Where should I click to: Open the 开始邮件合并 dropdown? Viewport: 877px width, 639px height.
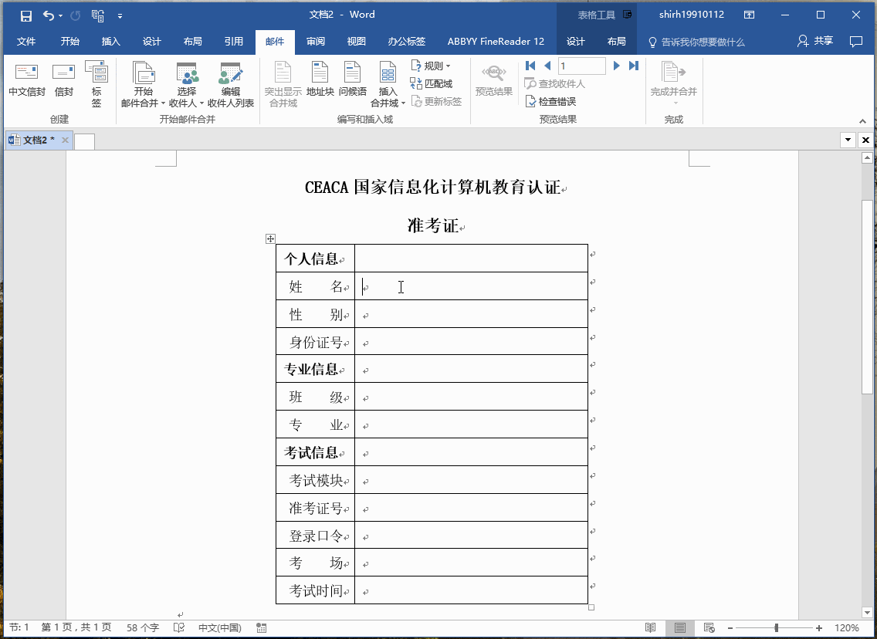[x=142, y=85]
